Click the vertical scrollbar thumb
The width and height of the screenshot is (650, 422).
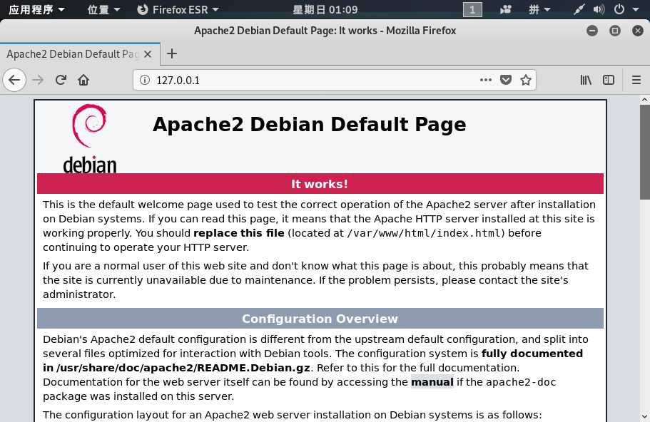click(x=644, y=153)
